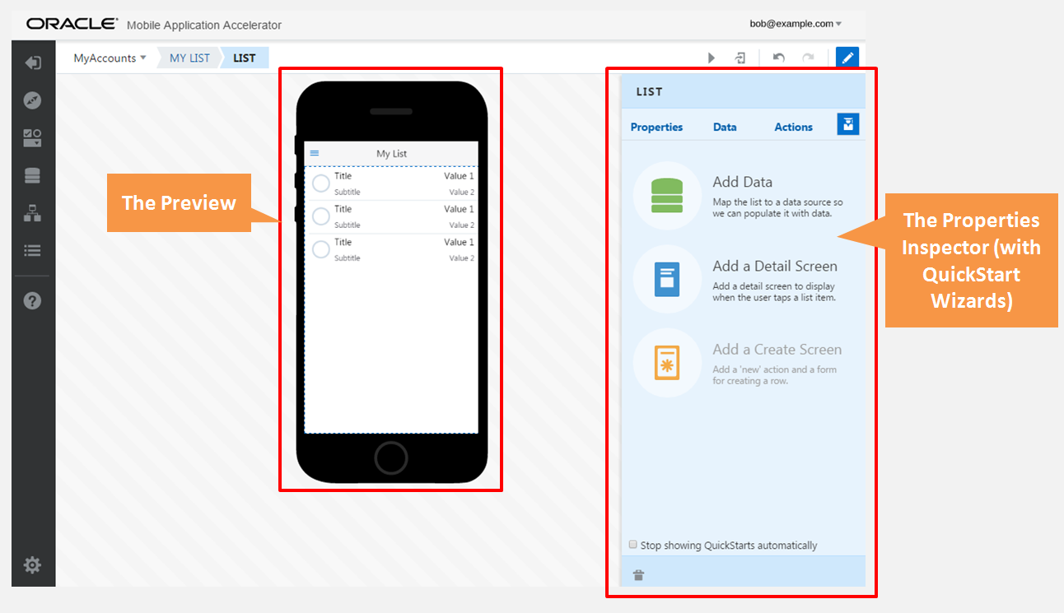Click the 'Map the list to a data source' description
This screenshot has height=613, width=1064.
coord(777,207)
